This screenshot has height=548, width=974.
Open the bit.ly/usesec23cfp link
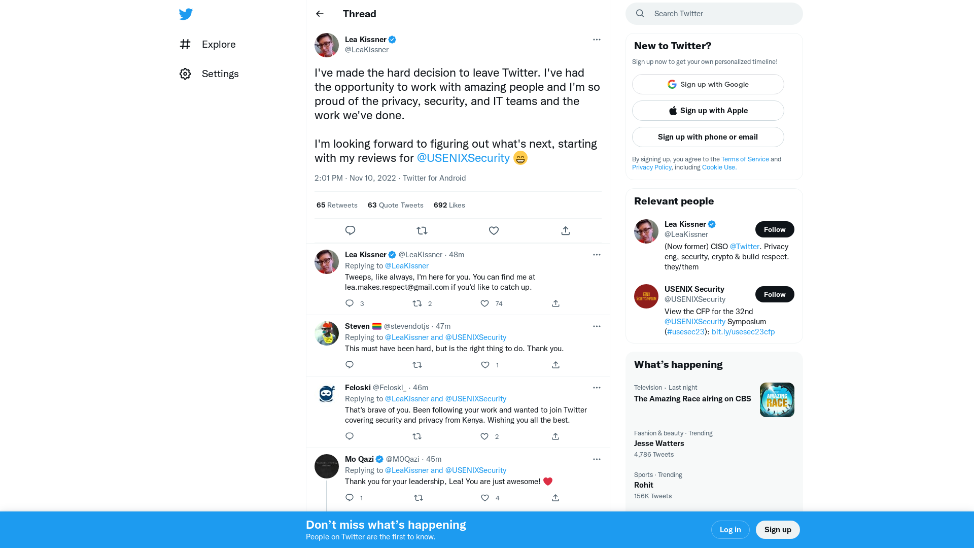[743, 331]
